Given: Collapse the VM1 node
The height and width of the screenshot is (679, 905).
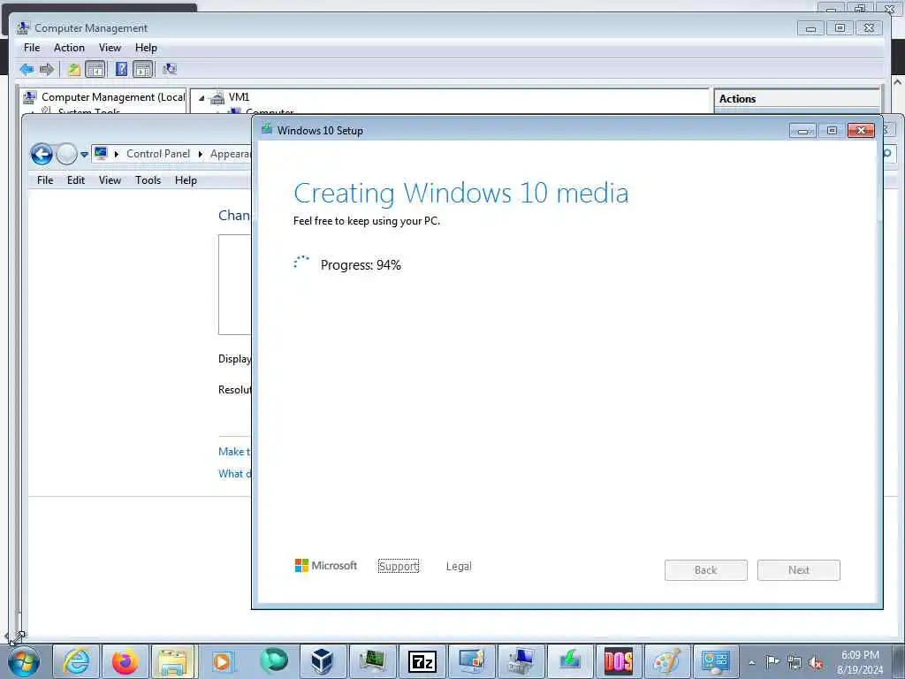Looking at the screenshot, I should click(x=202, y=98).
